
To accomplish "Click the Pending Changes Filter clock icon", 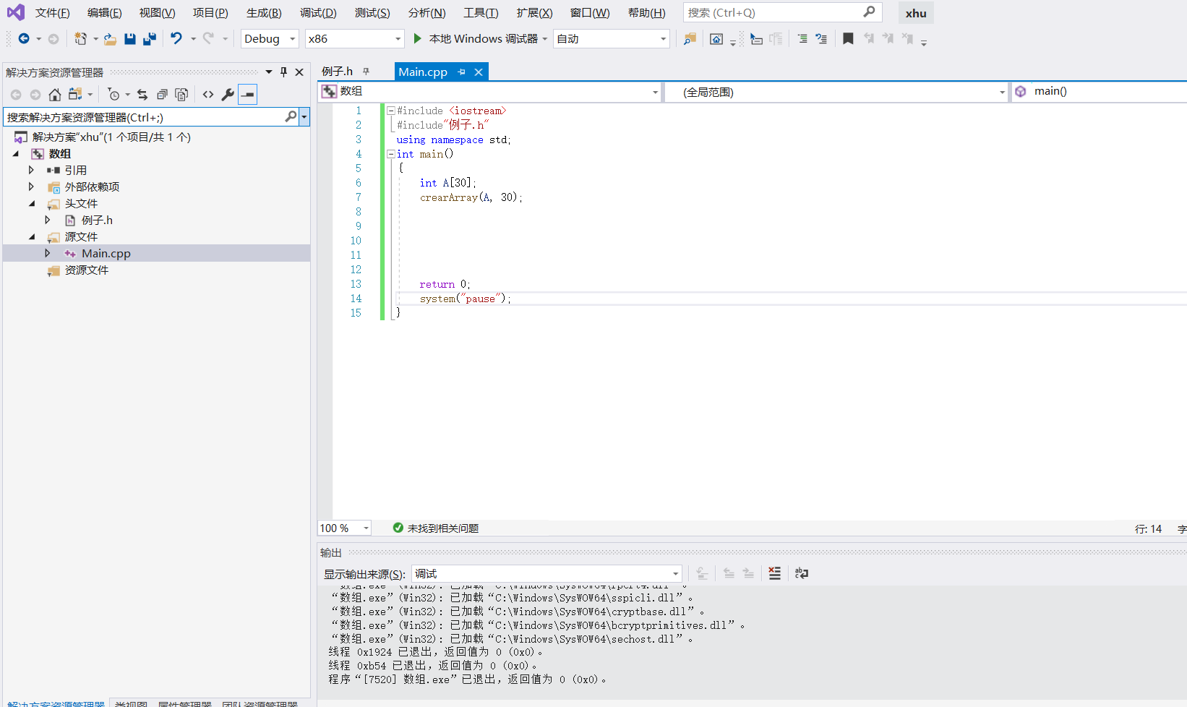I will coord(113,95).
